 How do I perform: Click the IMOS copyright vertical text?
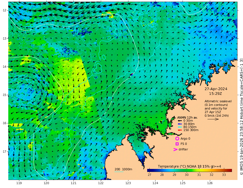[x=241, y=117]
